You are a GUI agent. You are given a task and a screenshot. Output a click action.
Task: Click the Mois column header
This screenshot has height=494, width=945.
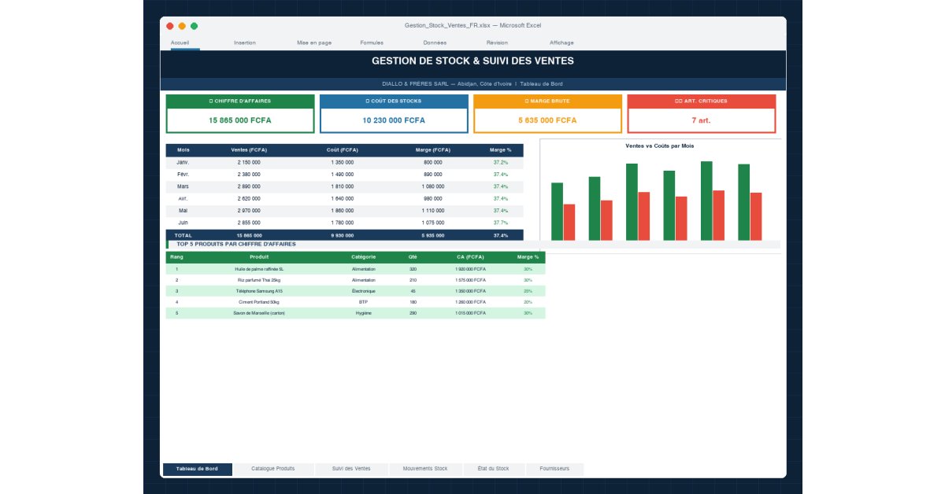click(x=183, y=149)
